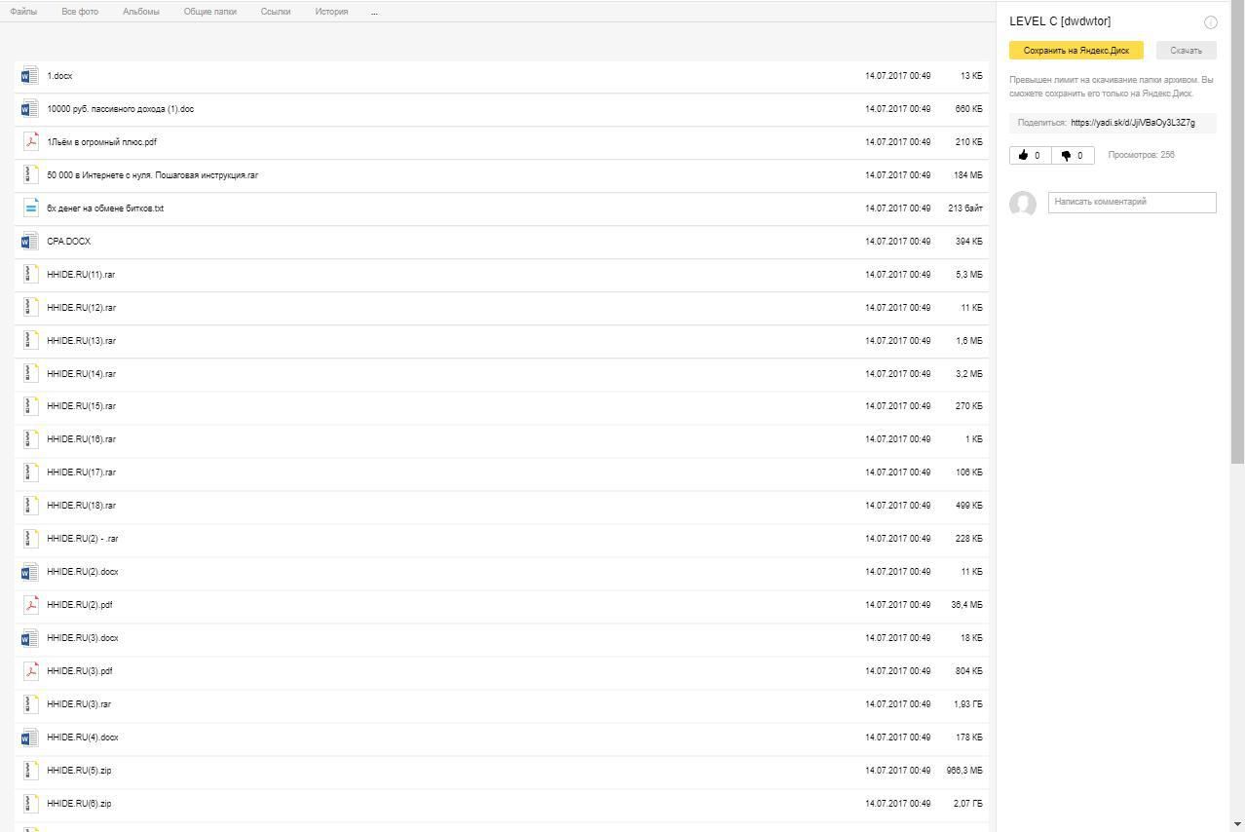Open the Файлы tab
This screenshot has height=832, width=1245.
23,12
